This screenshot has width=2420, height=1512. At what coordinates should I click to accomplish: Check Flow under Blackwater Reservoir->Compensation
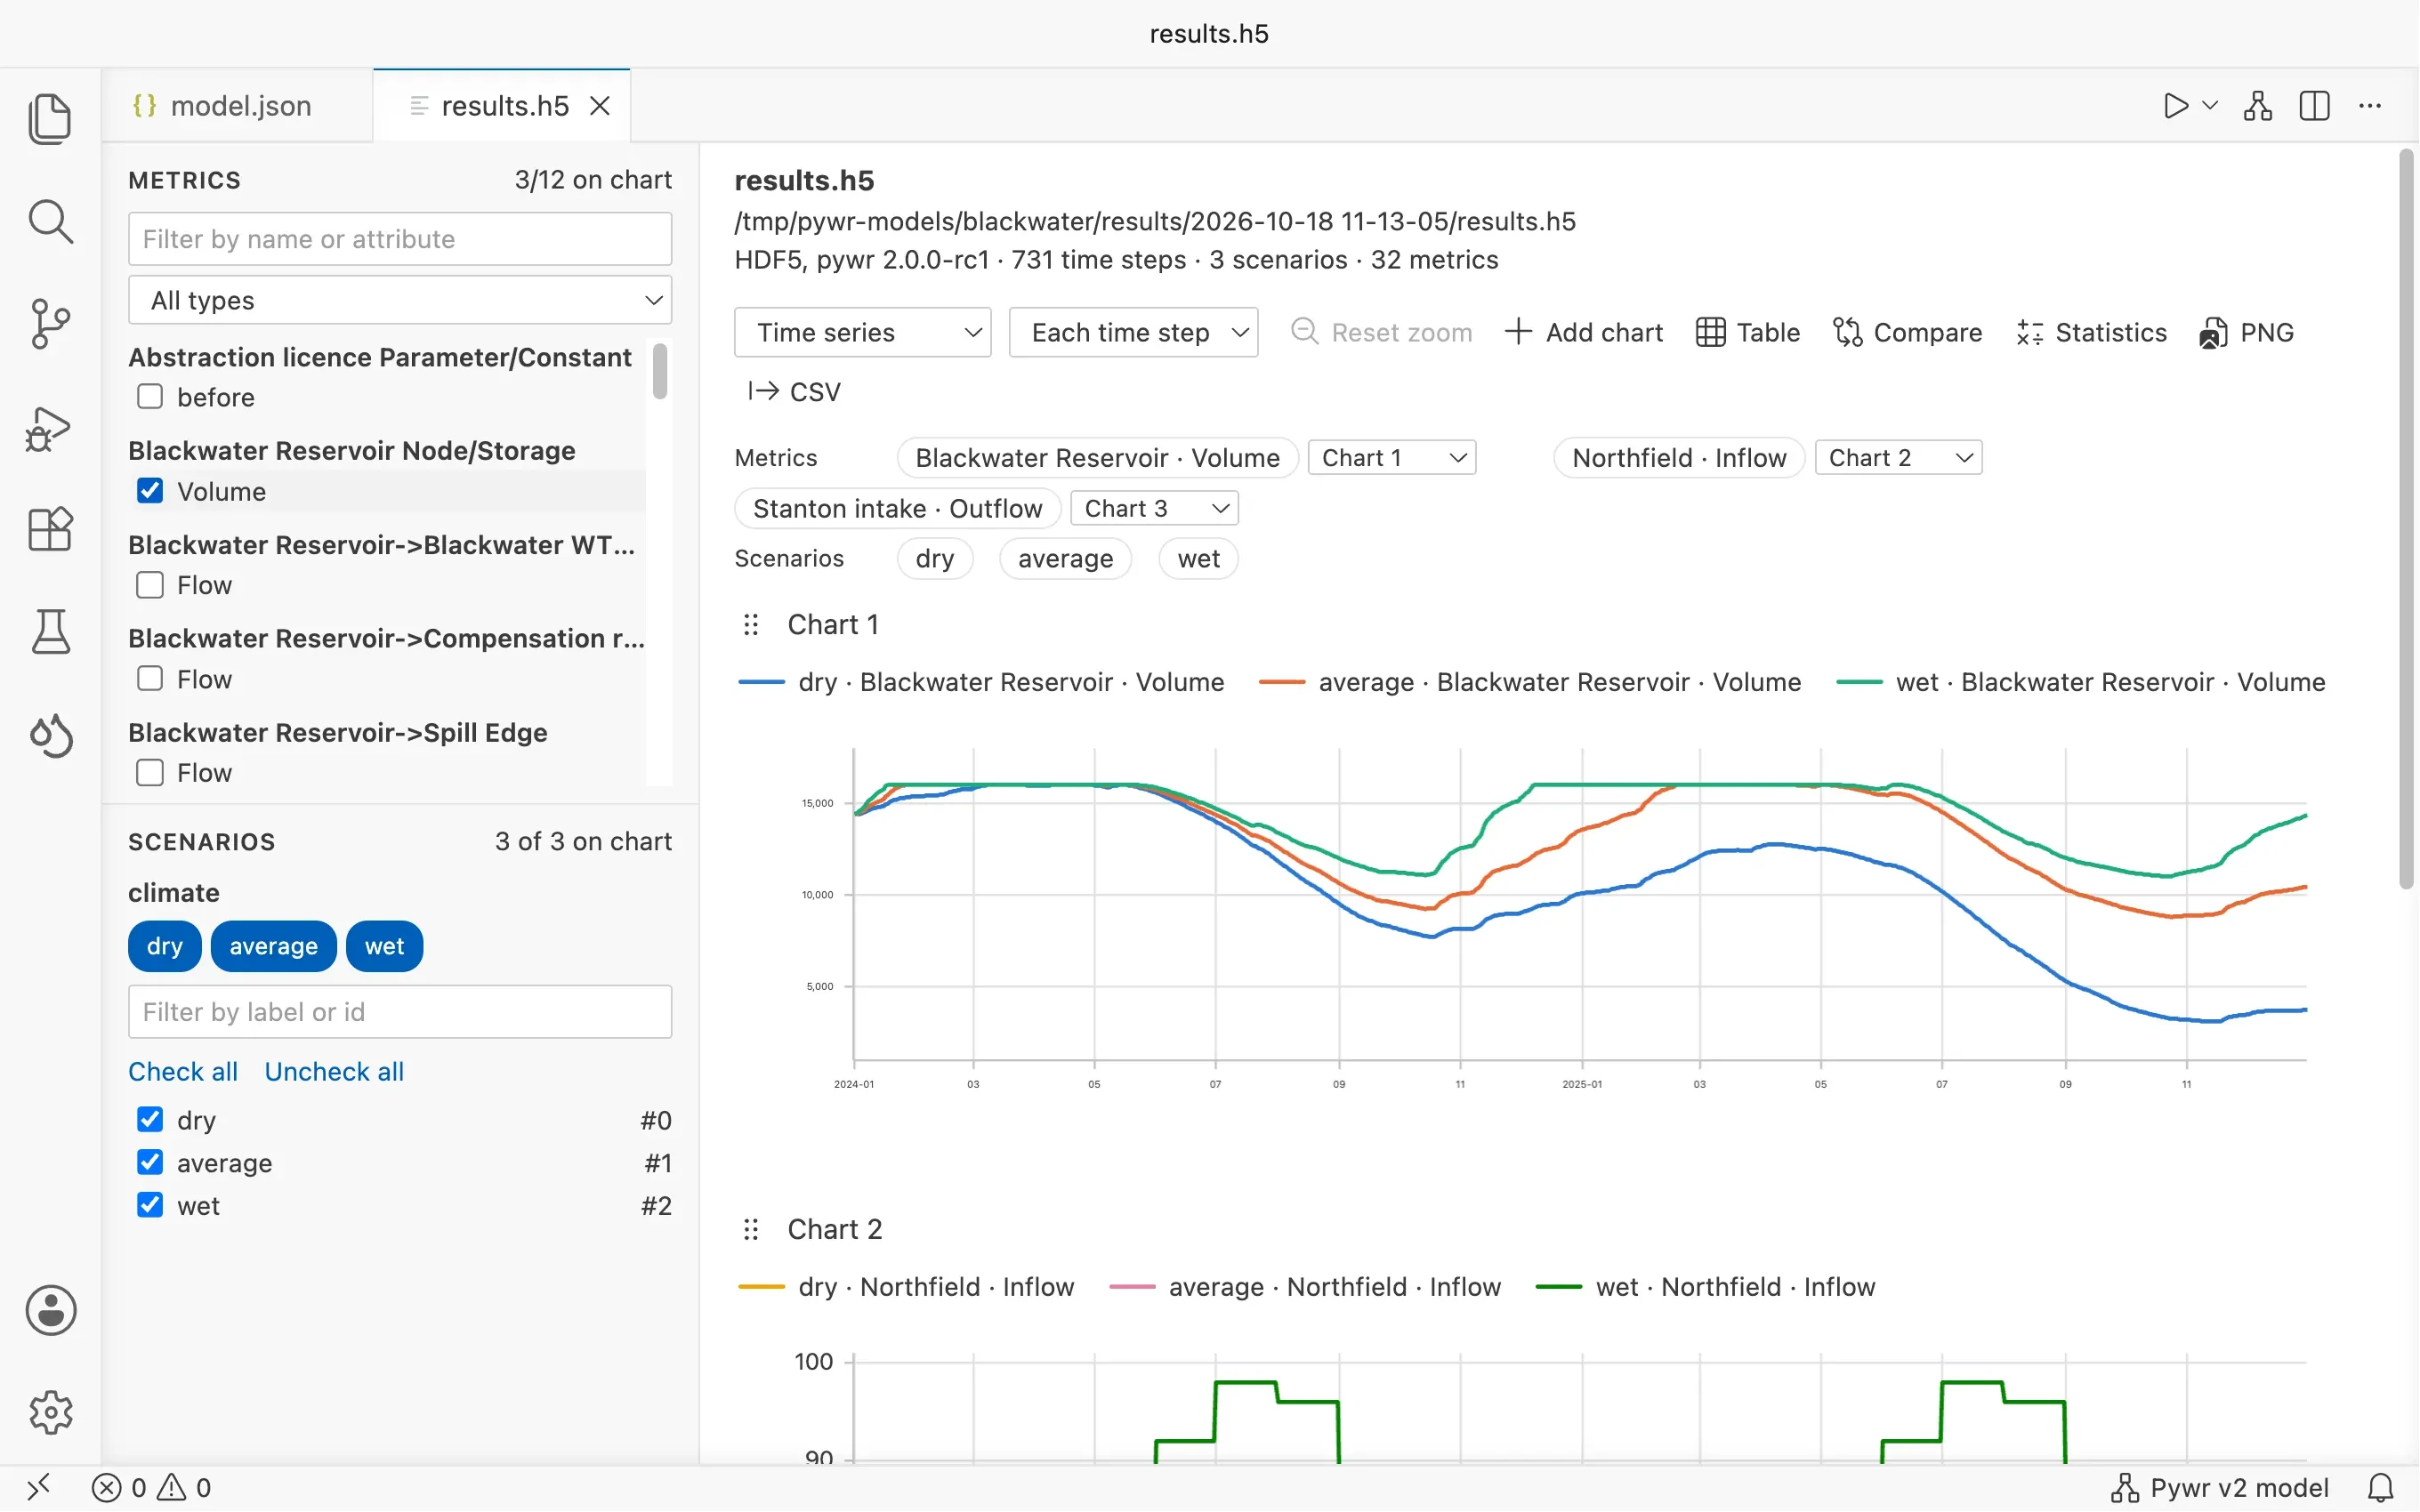[x=150, y=679]
